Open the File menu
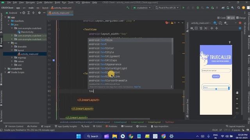The width and height of the screenshot is (250, 140). 9,2
